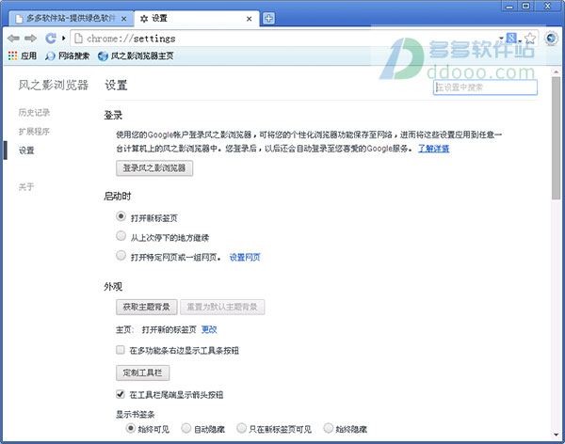Close the 多多软件站 tab
This screenshot has height=444, width=565.
click(x=123, y=19)
